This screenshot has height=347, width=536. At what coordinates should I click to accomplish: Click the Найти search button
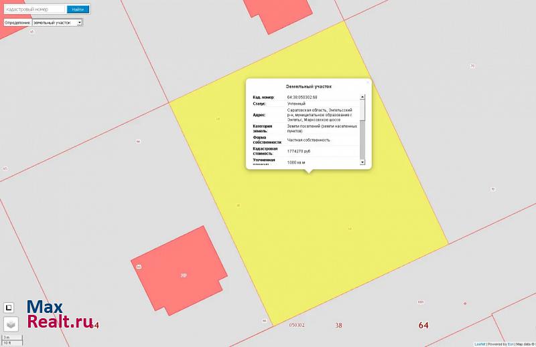pos(78,9)
